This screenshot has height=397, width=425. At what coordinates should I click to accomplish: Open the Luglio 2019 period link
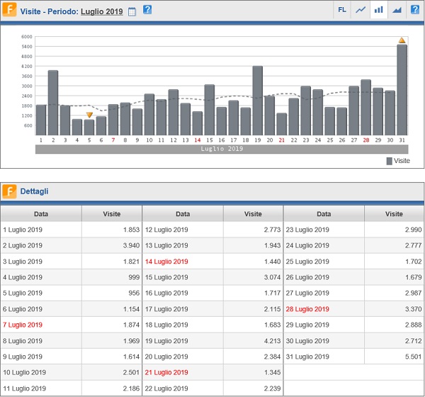[x=101, y=11]
